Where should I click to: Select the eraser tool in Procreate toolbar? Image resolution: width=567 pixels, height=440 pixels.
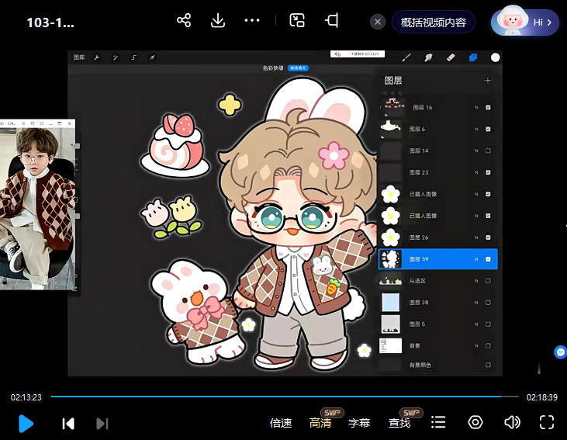[x=450, y=57]
